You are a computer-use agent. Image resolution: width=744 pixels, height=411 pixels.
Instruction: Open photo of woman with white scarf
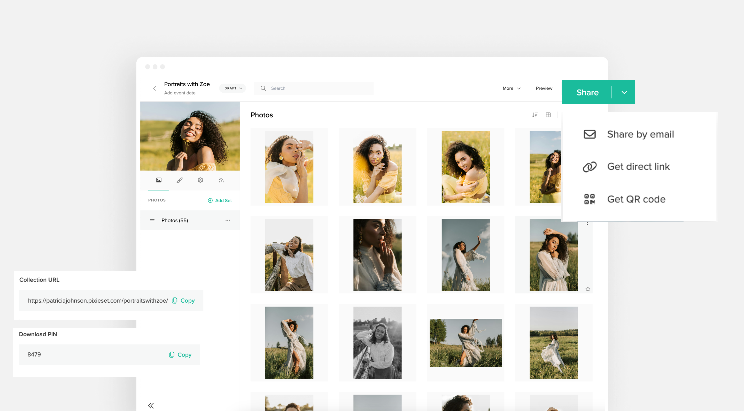(289, 167)
